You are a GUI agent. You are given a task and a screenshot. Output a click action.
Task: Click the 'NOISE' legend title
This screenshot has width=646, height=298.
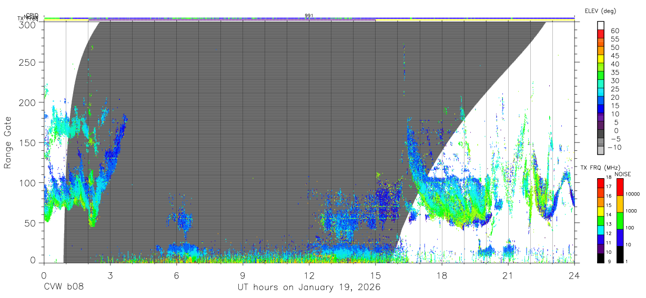[622, 174]
